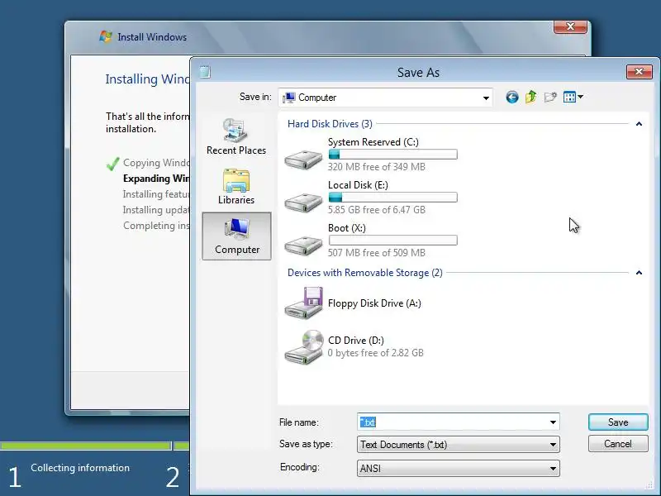661x496 pixels.
Task: Collapse the Hard Disk Drives group
Action: click(x=639, y=124)
